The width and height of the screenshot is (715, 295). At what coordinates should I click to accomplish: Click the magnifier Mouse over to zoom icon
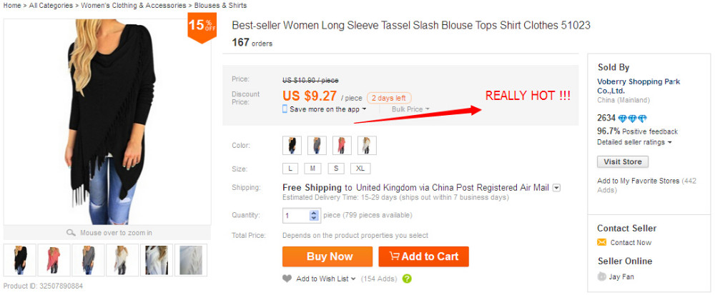tap(71, 233)
